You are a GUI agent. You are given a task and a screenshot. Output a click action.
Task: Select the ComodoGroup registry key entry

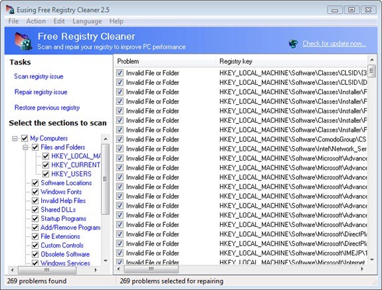coord(293,139)
